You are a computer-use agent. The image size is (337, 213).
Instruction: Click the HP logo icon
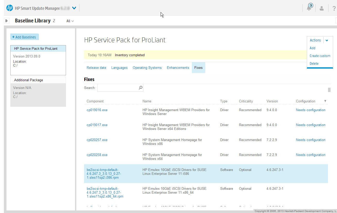coord(10,8)
